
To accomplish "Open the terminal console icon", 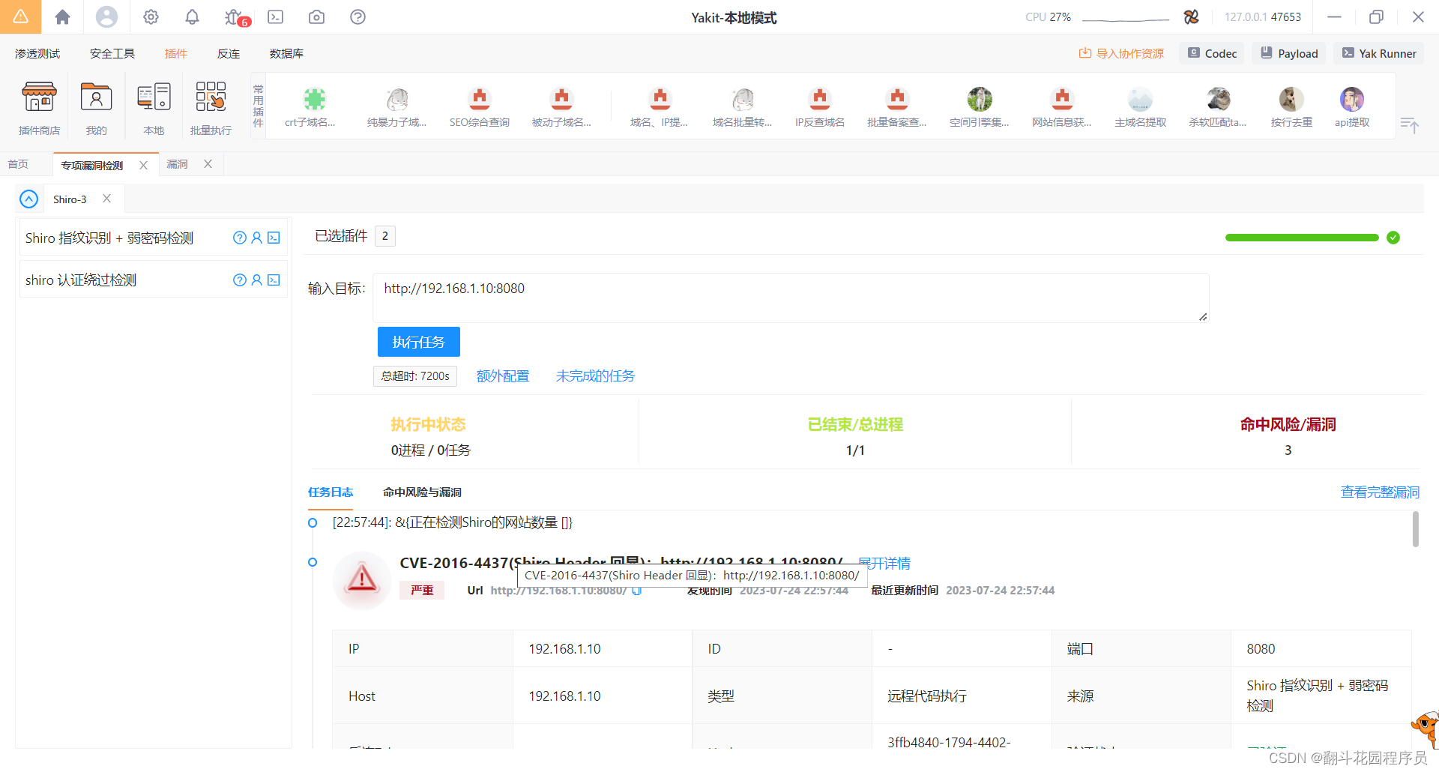I will (274, 16).
